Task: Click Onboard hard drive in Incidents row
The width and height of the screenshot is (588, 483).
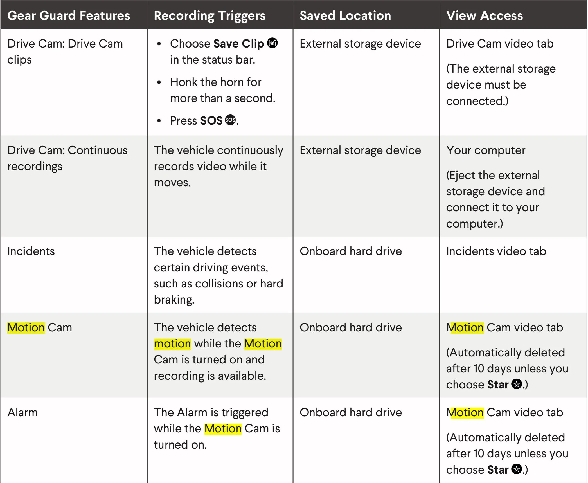Action: pos(351,251)
